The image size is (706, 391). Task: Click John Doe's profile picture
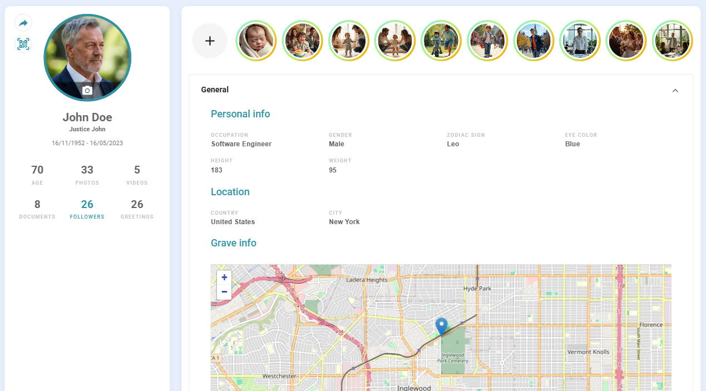pos(87,56)
